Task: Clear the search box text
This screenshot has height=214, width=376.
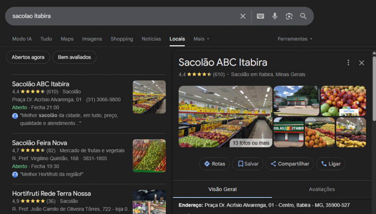Action: coord(243,16)
